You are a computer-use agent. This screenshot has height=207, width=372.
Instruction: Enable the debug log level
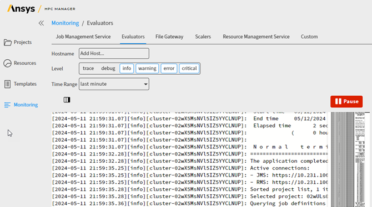click(x=108, y=69)
